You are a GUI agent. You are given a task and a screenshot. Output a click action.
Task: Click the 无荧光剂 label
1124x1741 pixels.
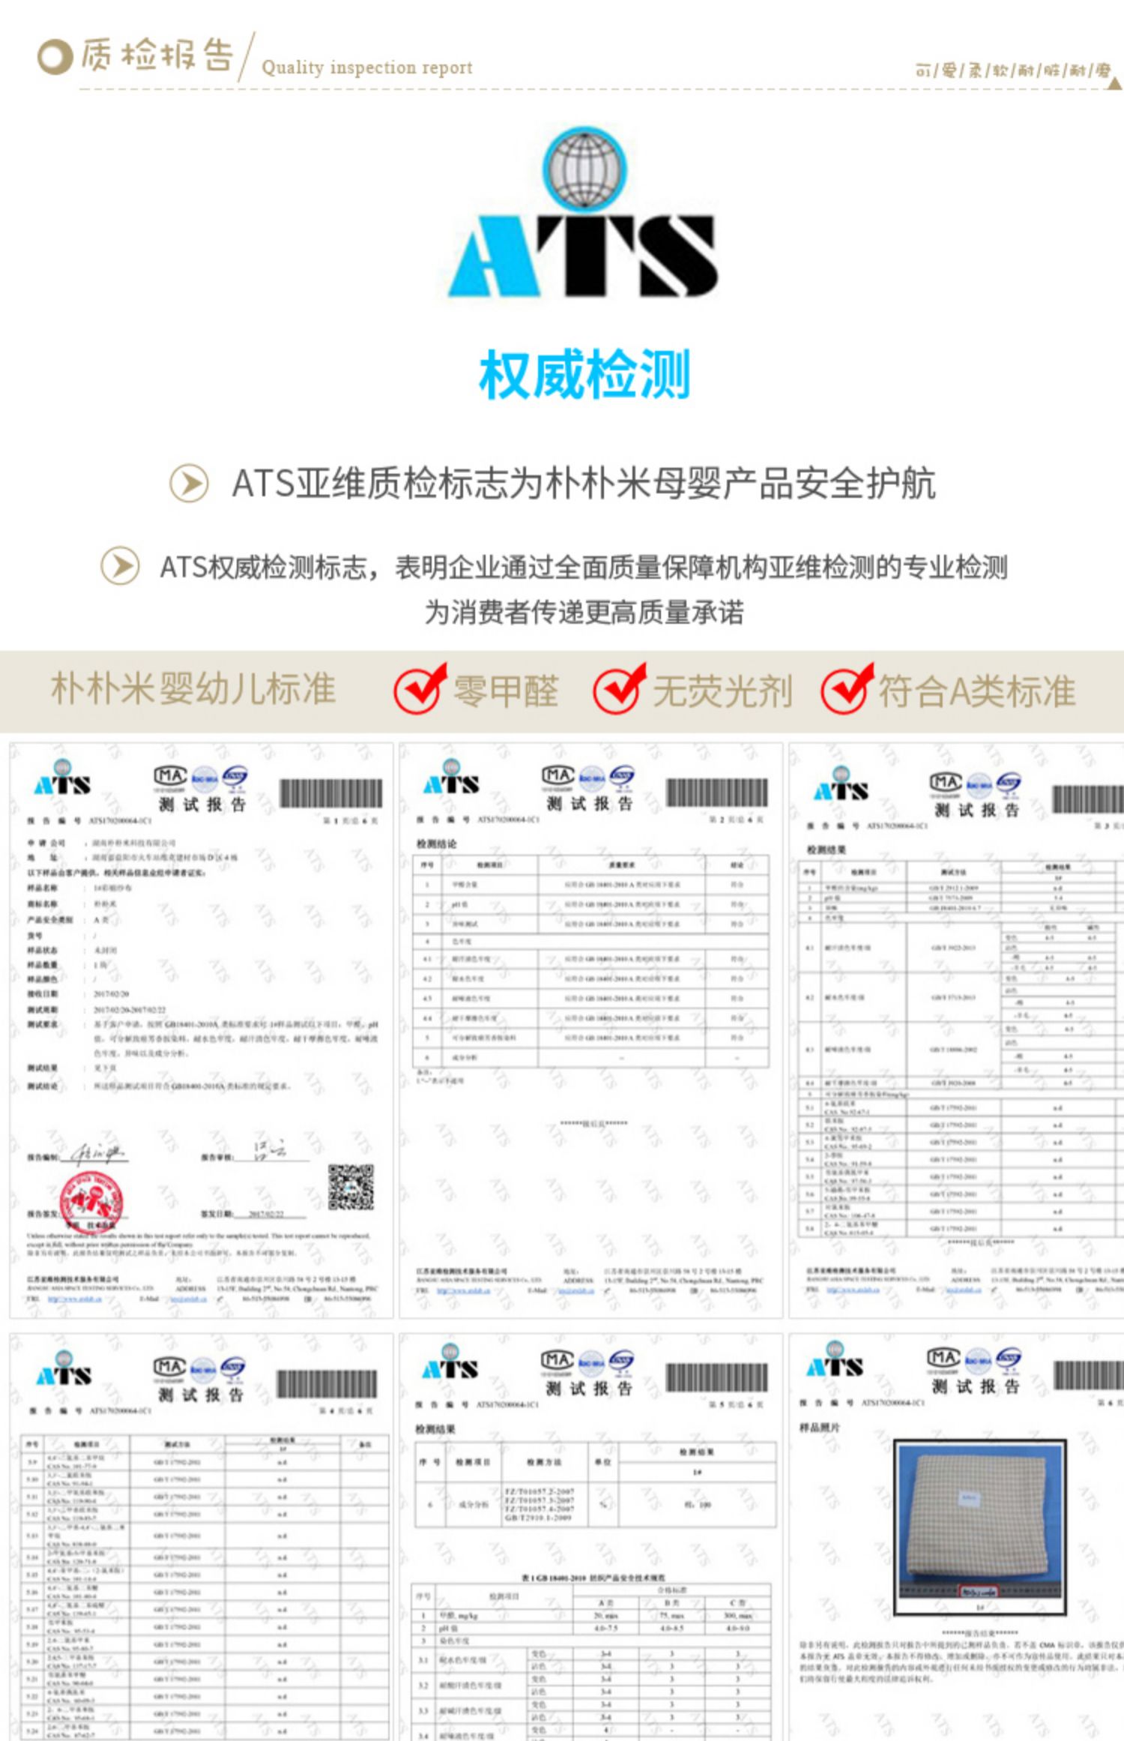coord(722,691)
